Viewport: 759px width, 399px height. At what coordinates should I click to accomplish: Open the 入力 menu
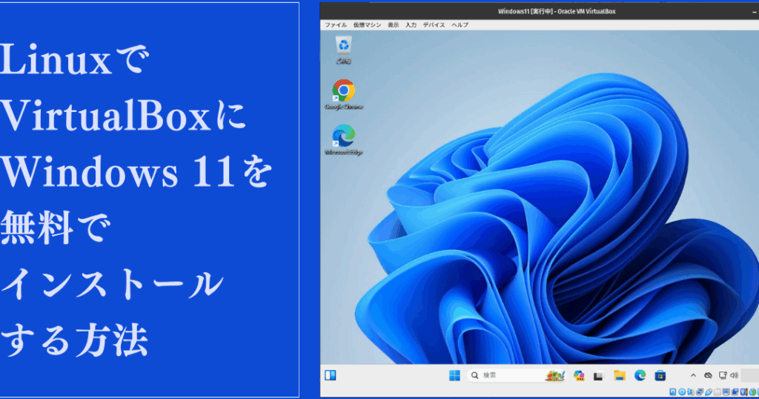pyautogui.click(x=411, y=24)
